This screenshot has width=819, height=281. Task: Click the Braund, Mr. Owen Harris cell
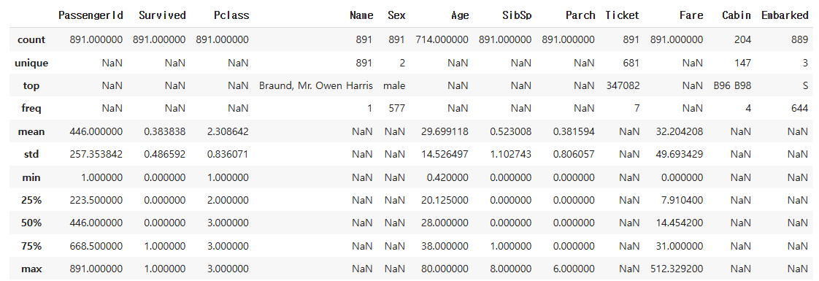316,85
